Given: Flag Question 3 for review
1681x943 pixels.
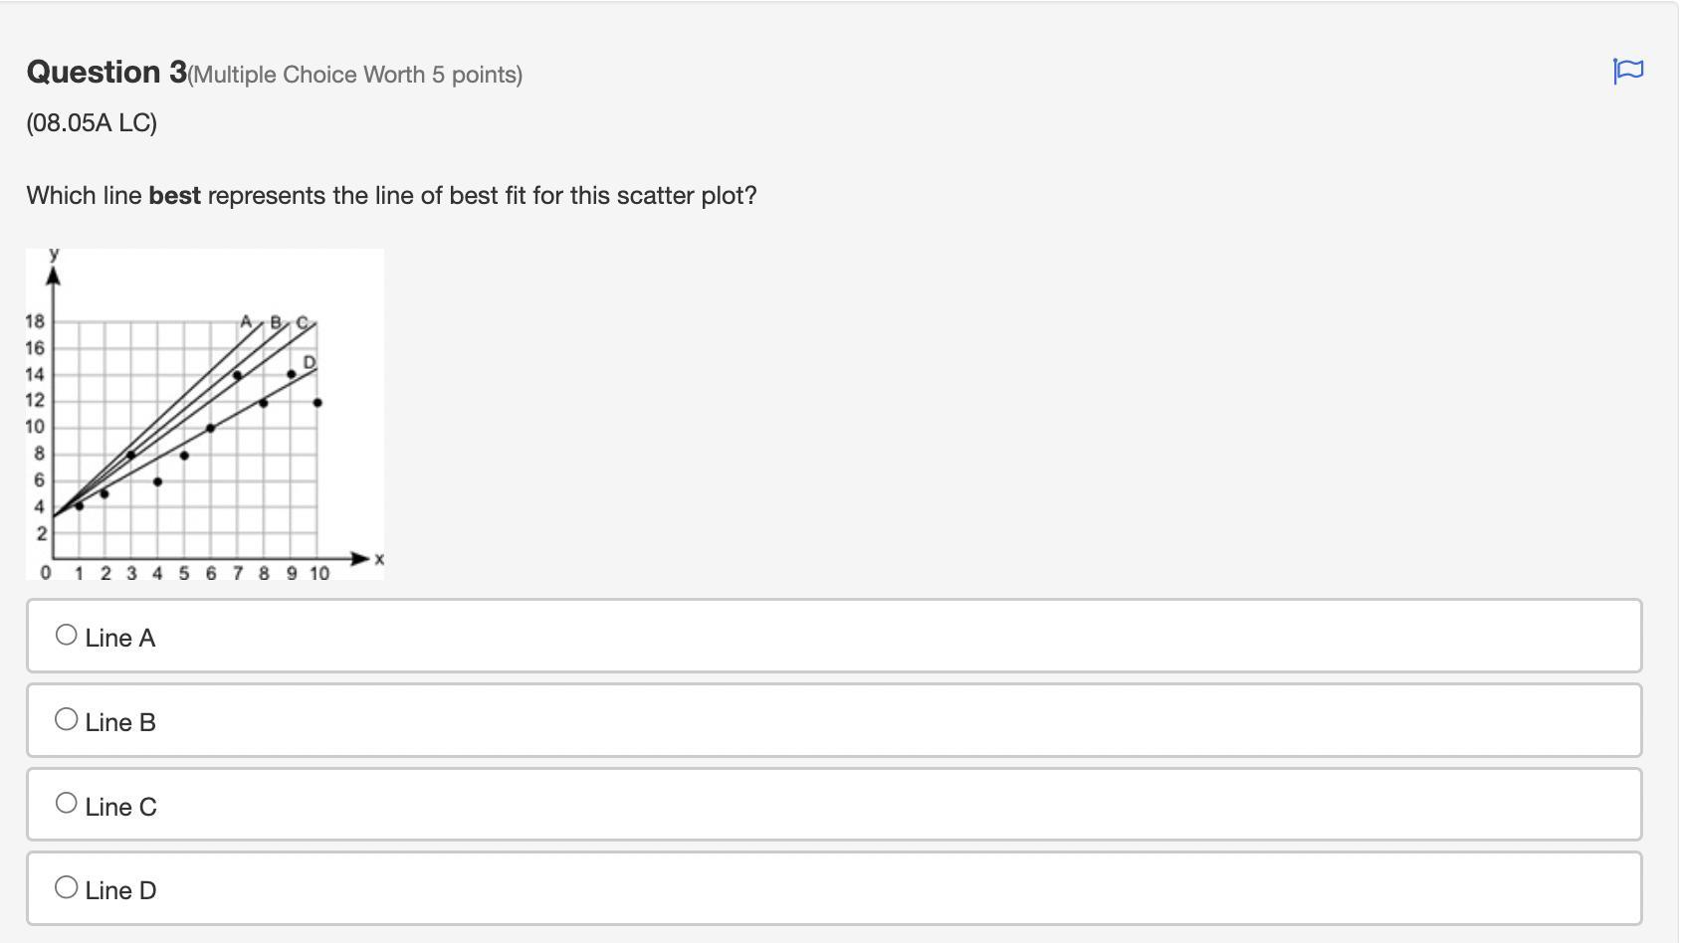Looking at the screenshot, I should click(x=1627, y=71).
